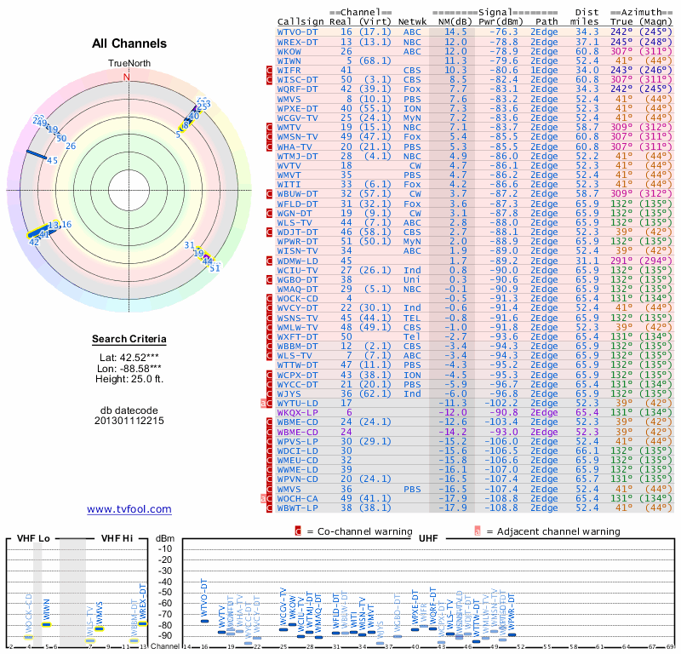Select the WTVO-DT callsign in the table
The height and width of the screenshot is (654, 681).
coord(298,32)
